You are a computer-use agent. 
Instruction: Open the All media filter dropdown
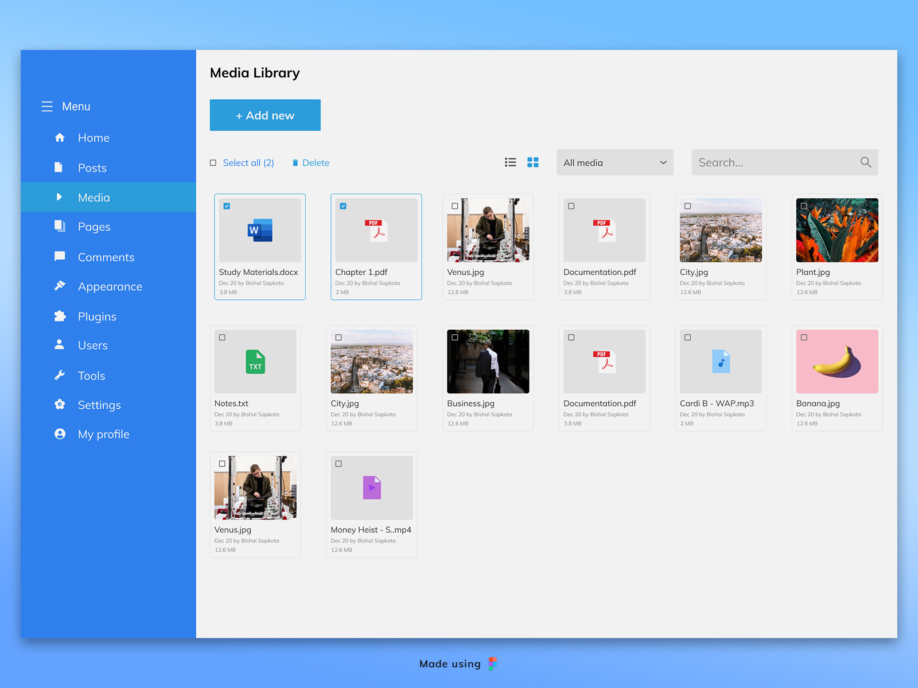(x=614, y=162)
